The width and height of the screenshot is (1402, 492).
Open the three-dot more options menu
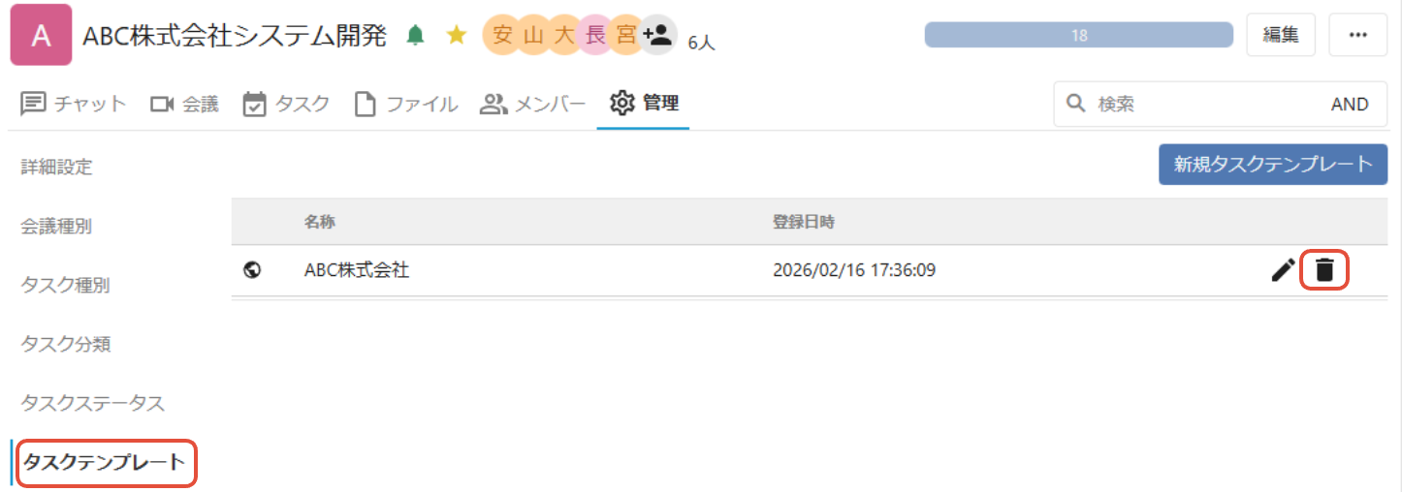1357,35
